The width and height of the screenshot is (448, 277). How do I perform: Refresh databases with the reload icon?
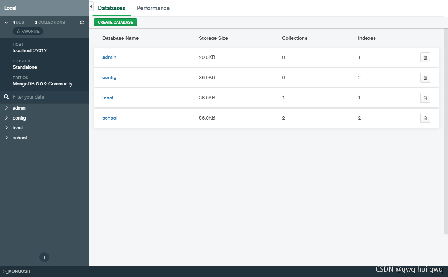(82, 22)
